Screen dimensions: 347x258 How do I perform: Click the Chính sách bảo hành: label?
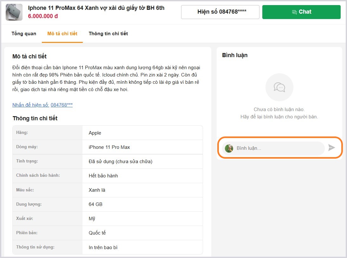coord(38,175)
